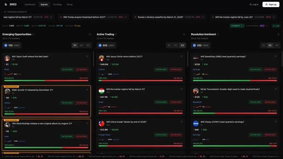
Task: Select P2 in Active Trading column
Action: 176,45
